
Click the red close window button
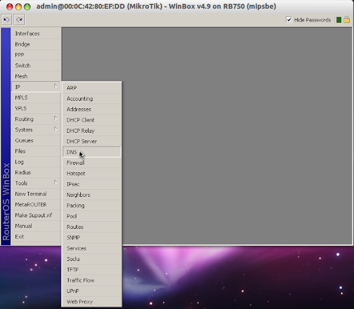point(10,7)
